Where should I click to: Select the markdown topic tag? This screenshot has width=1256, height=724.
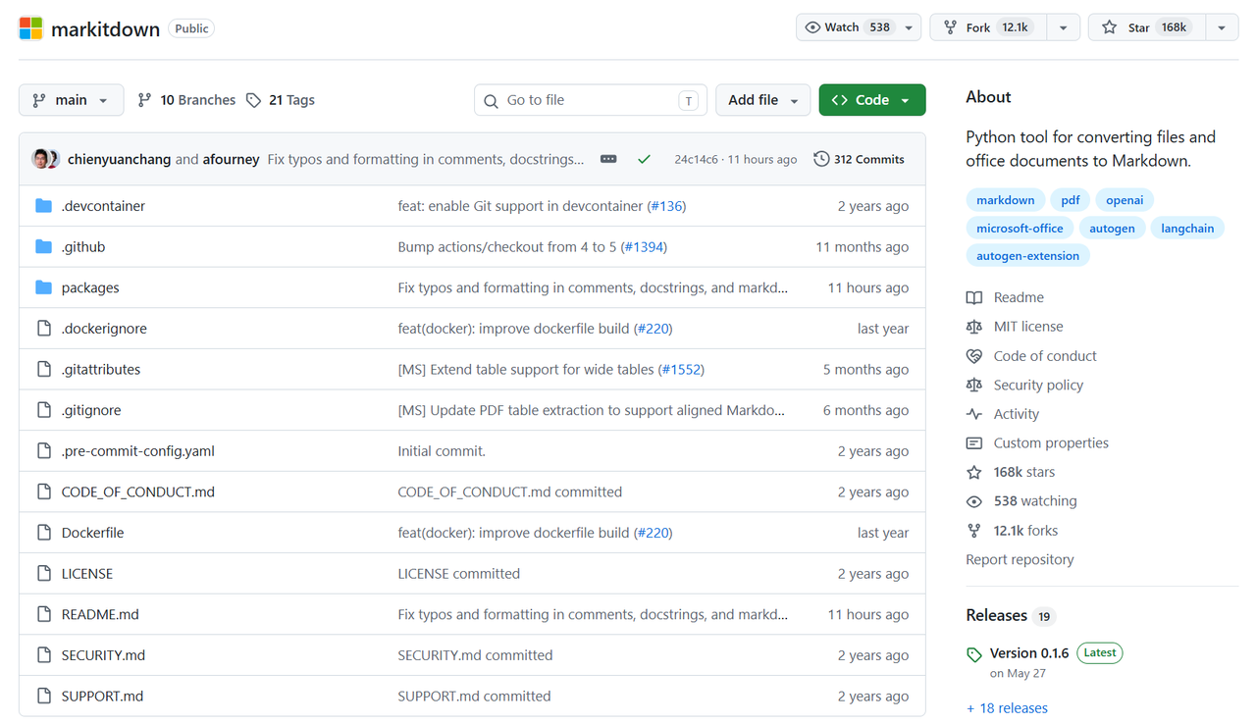coord(1005,200)
